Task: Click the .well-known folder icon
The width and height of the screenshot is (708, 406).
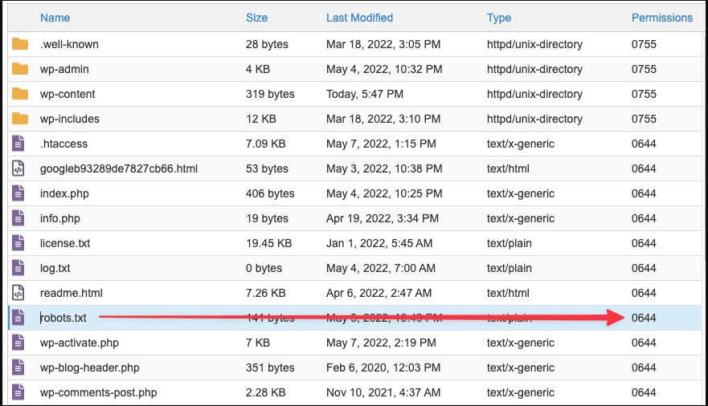Action: [20, 44]
